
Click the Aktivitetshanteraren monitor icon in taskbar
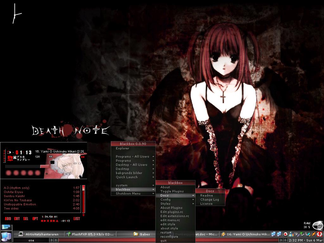pos(21,234)
